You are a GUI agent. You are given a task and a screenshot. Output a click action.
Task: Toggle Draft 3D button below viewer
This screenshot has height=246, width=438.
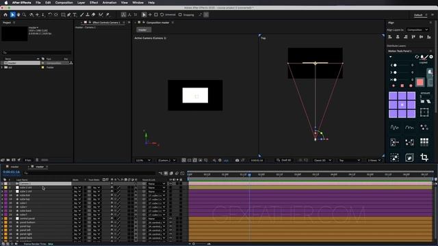pos(284,160)
